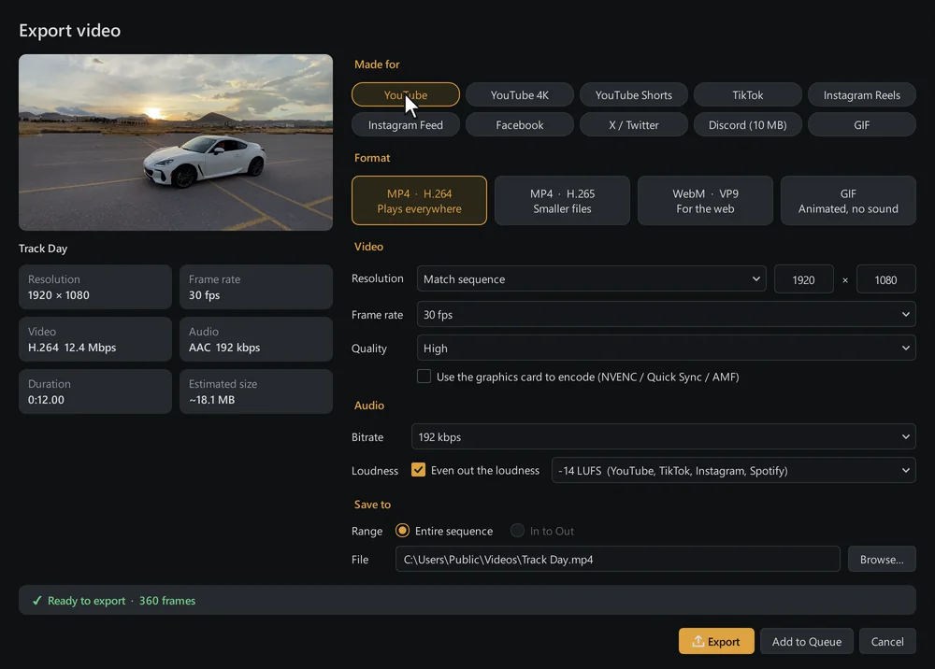Click the Track Day video preview thumbnail

176,142
